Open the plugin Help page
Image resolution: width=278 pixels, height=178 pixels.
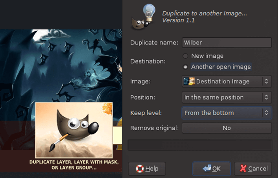147,168
